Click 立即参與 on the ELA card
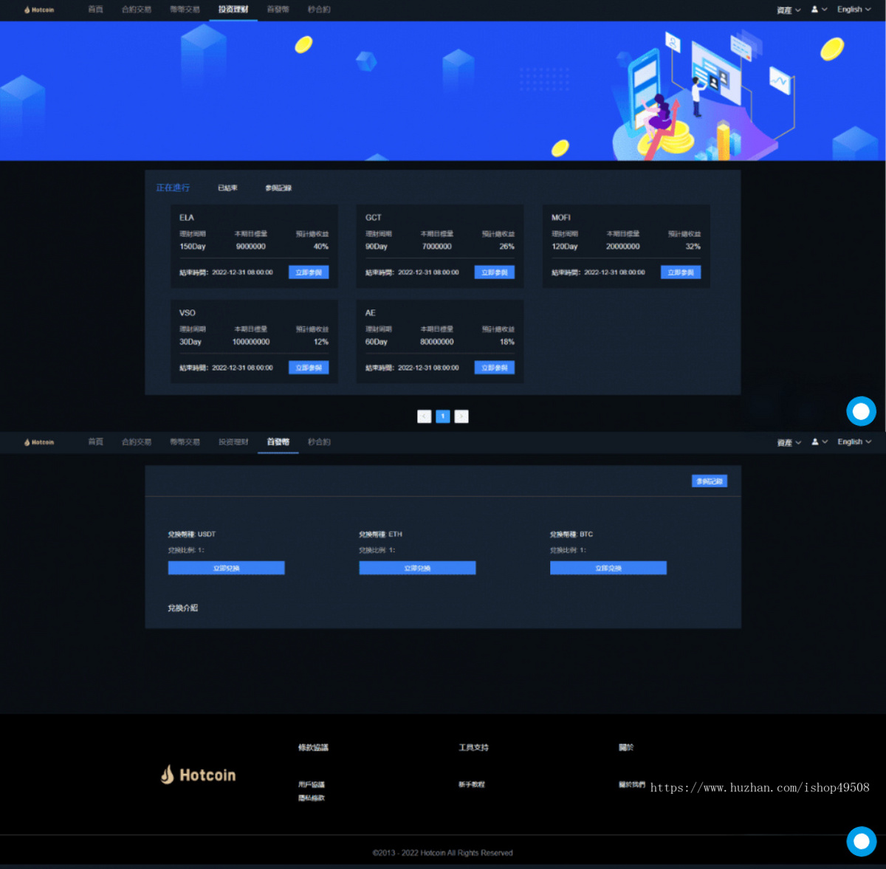 tap(309, 272)
